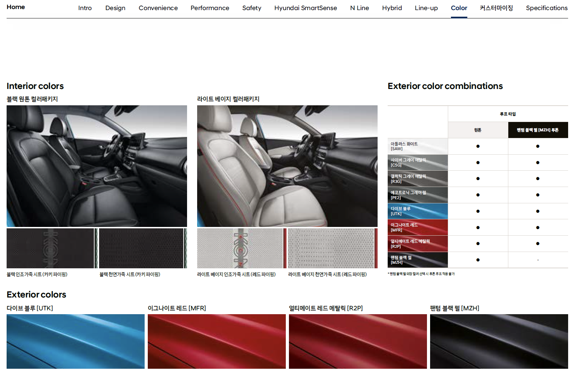573x375 pixels.
Task: Open the Design tab
Action: (115, 8)
